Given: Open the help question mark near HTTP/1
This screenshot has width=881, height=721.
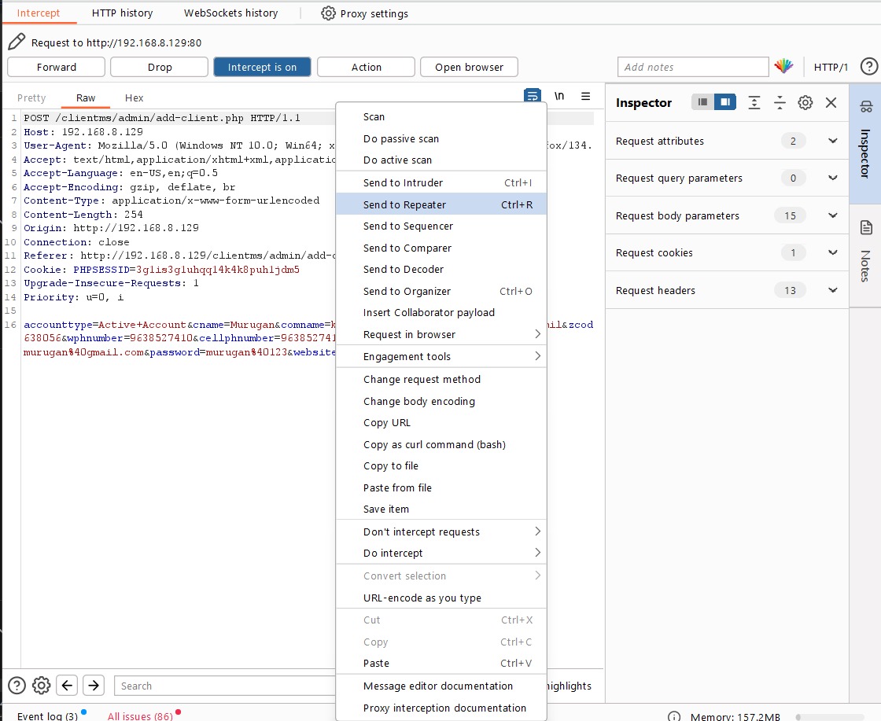Looking at the screenshot, I should [x=868, y=67].
